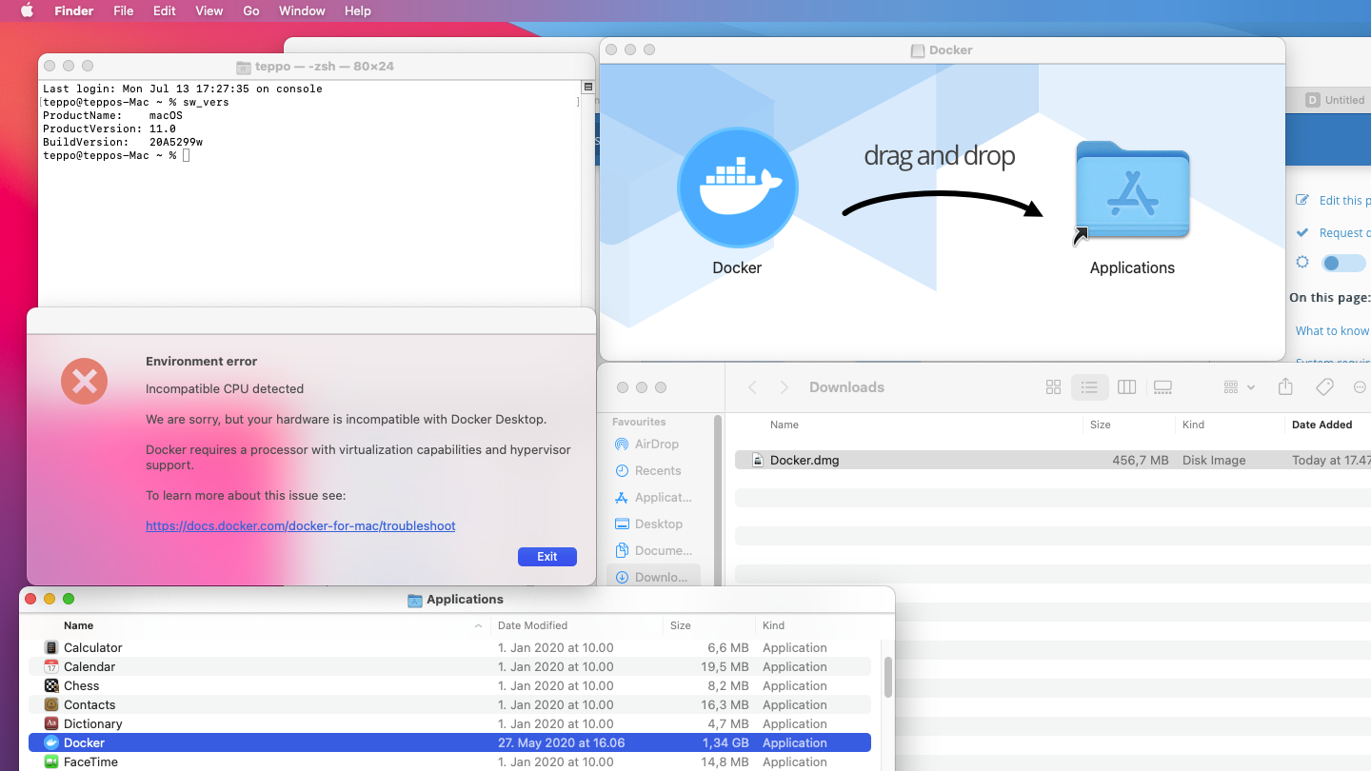The height and width of the screenshot is (771, 1371).
Task: Toggle the dark mode switch on docs page
Action: point(1342,263)
